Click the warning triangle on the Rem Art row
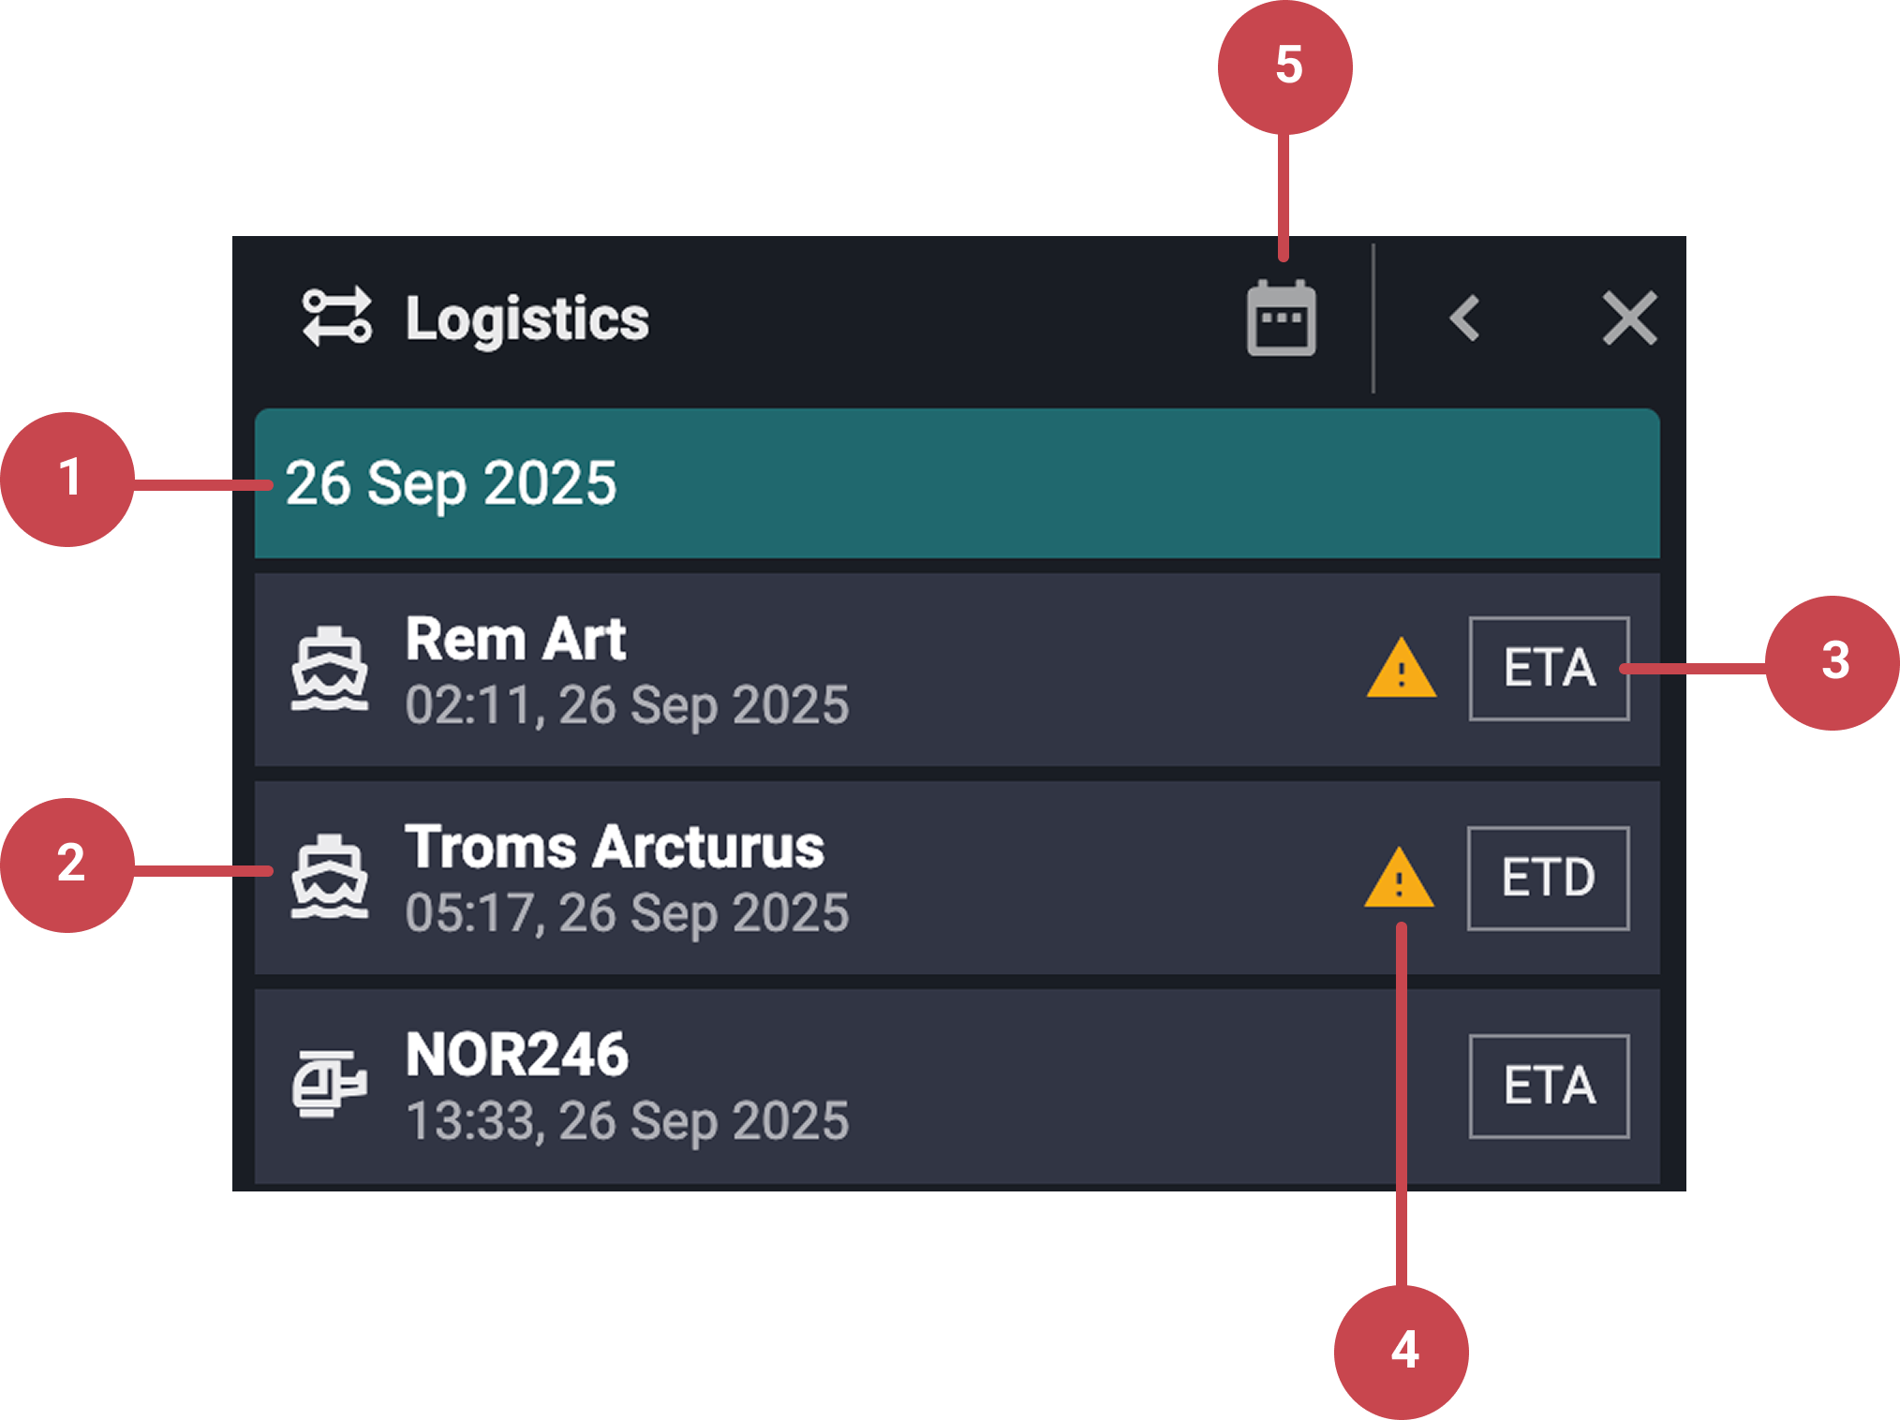This screenshot has width=1900, height=1420. point(1401,670)
